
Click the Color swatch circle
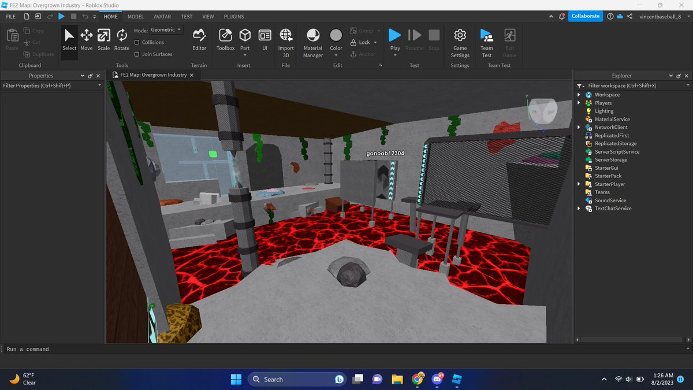(336, 36)
